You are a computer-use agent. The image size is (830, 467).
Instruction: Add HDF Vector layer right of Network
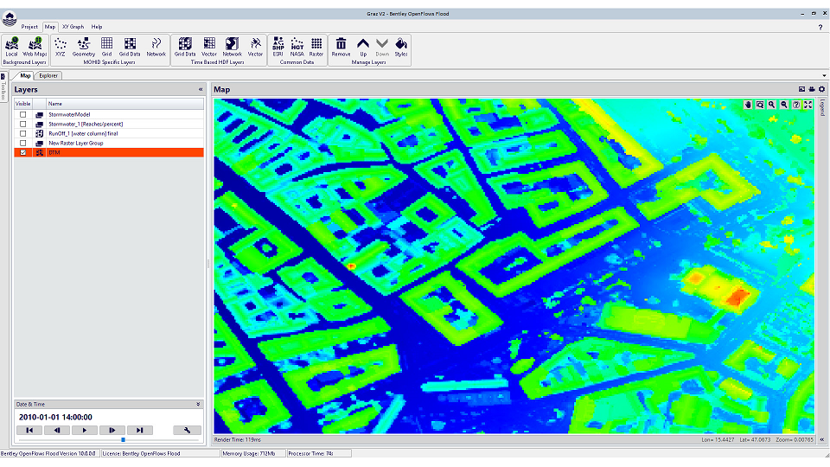255,47
